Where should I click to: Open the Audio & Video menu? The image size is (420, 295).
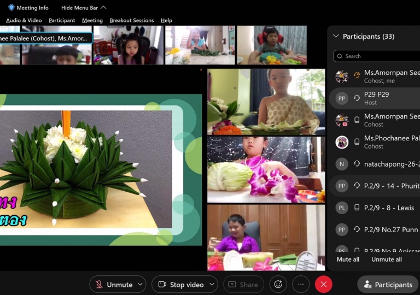click(x=24, y=20)
